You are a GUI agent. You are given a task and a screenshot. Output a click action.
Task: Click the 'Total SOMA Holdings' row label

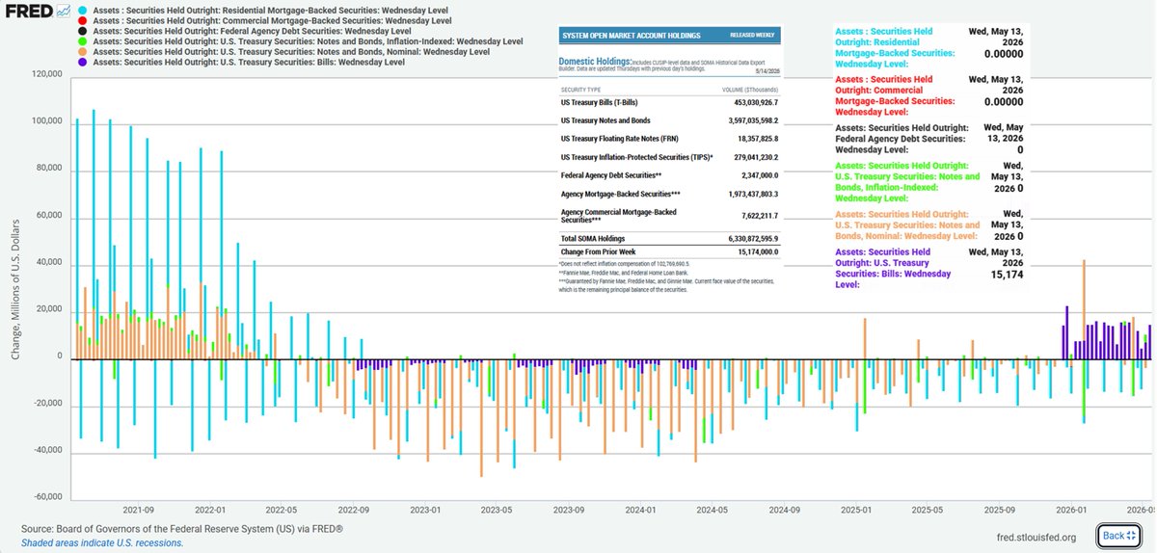(593, 238)
